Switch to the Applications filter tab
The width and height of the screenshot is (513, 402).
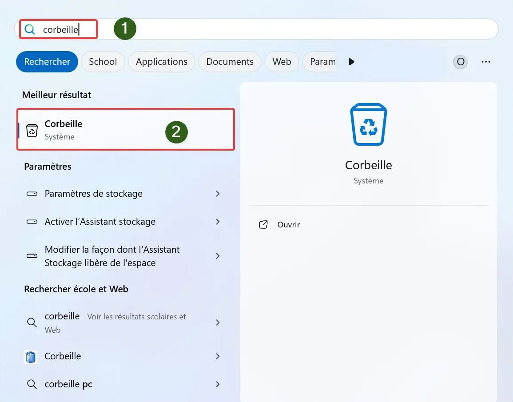point(162,62)
